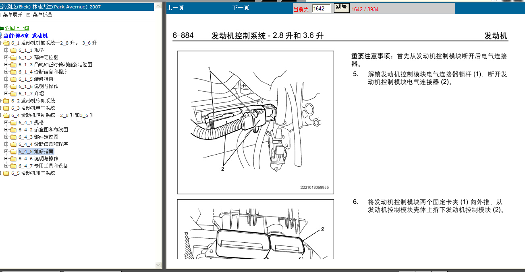
Task: Expand 6_4_7 专用工具和设备 plus box
Action: tap(6, 166)
